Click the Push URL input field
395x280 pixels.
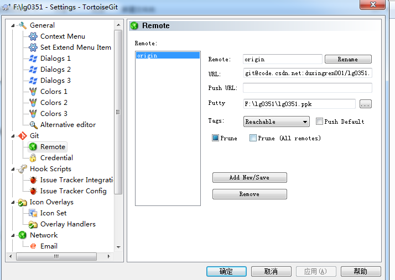(x=307, y=88)
